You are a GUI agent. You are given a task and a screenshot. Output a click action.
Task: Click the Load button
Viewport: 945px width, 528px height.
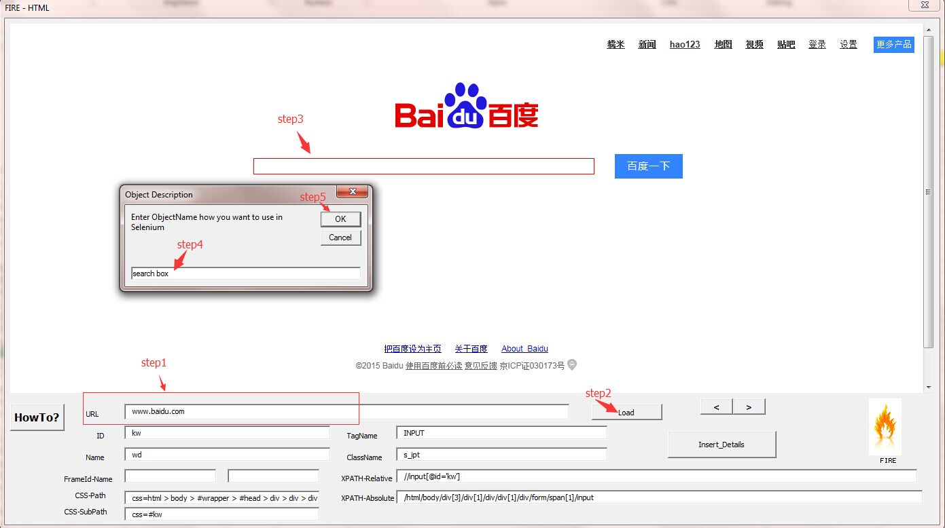pos(626,412)
